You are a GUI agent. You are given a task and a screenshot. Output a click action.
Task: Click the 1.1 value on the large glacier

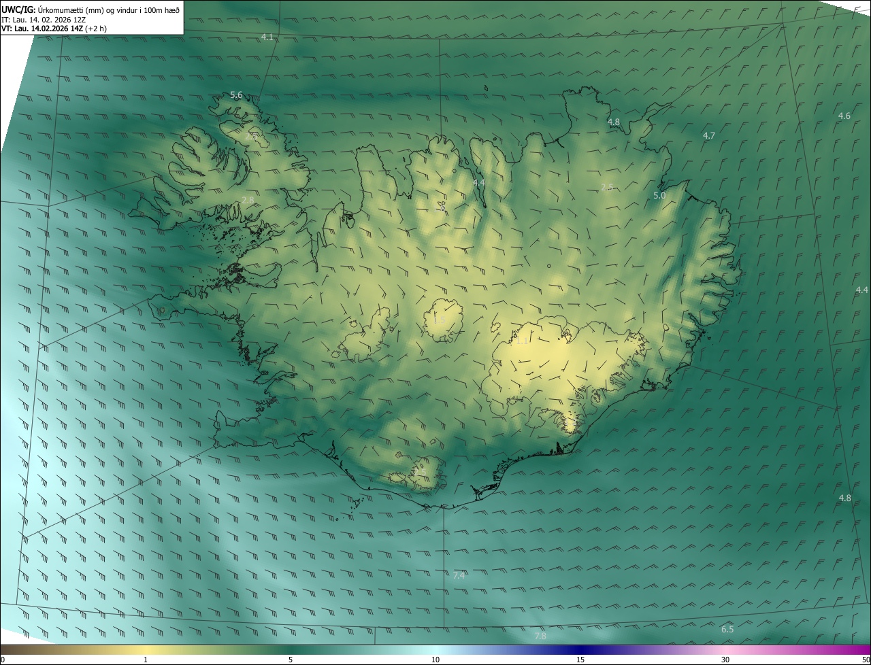[522, 341]
